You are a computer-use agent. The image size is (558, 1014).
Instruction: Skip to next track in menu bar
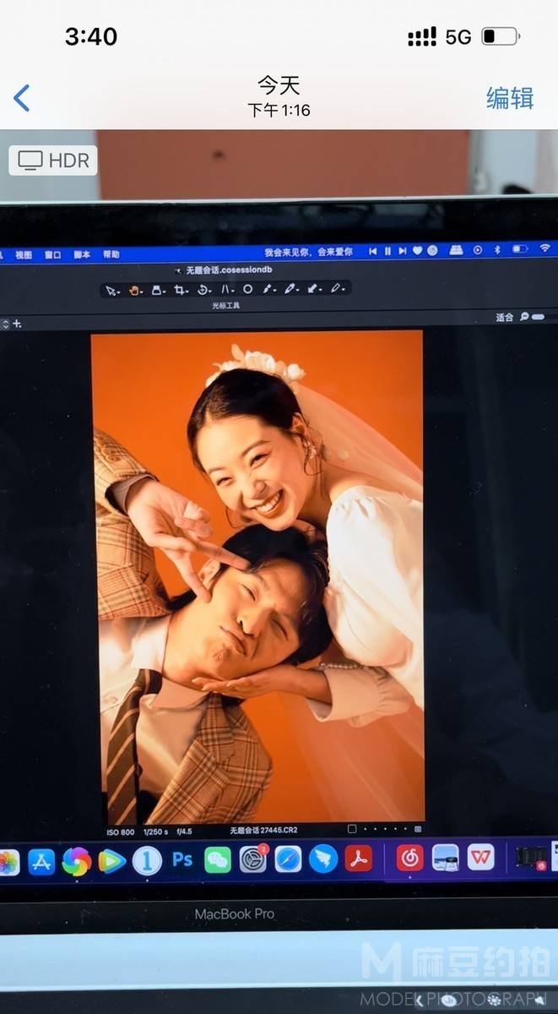pos(403,251)
